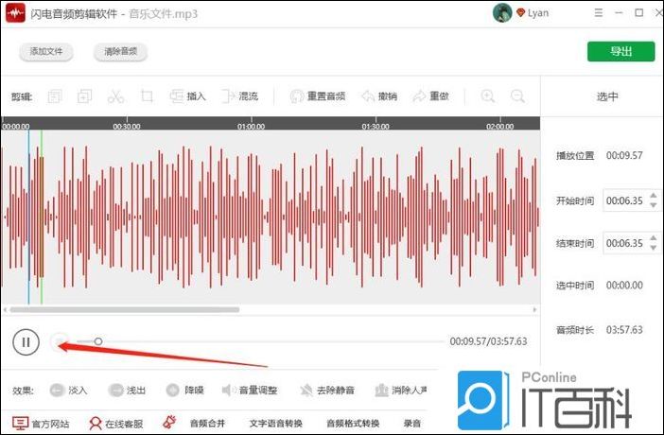This screenshot has height=435, width=664.
Task: Click the 混流 mix tool
Action: 239,96
